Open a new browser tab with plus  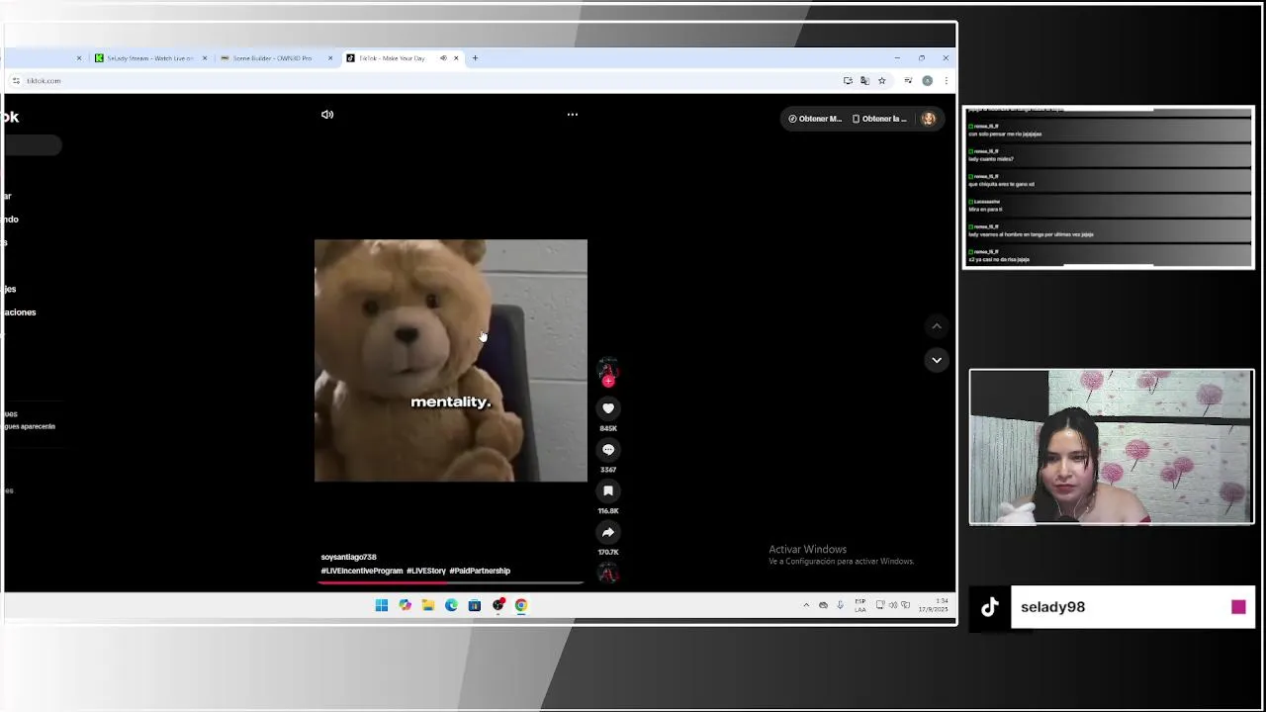pos(475,58)
